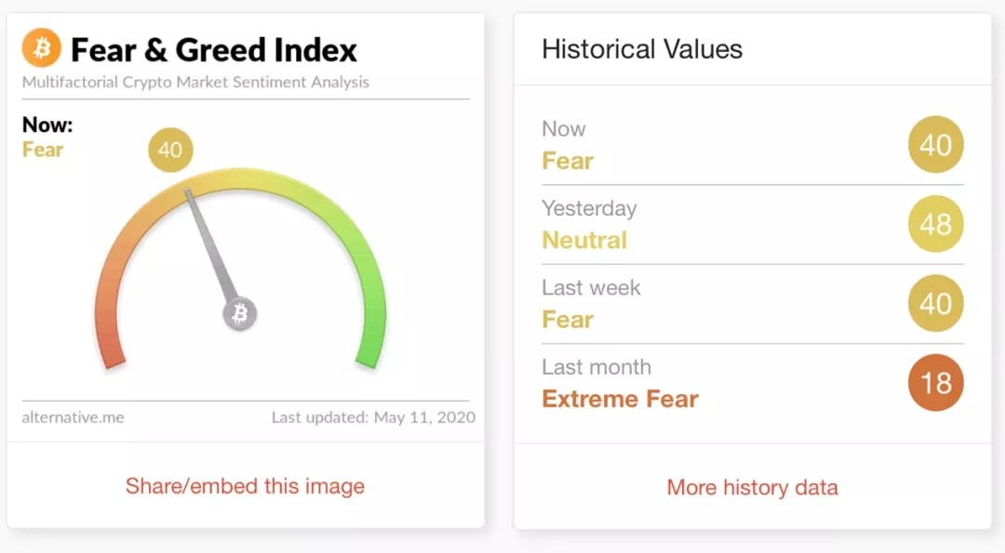Click the orange Bitcoin logo icon

(x=42, y=47)
